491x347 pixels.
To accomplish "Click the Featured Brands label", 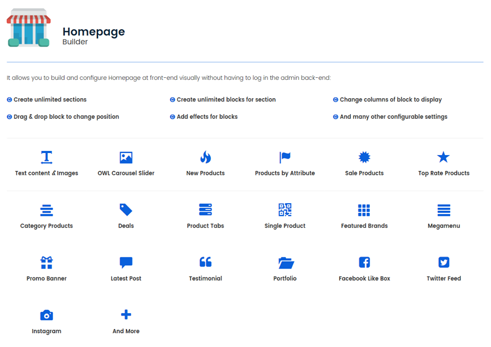I will point(364,226).
